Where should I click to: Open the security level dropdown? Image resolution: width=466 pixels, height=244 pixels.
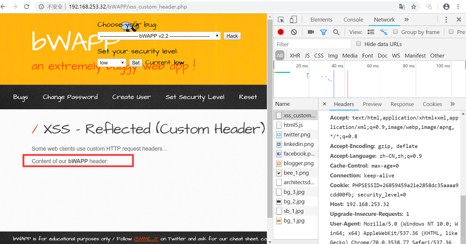pyautogui.click(x=112, y=63)
